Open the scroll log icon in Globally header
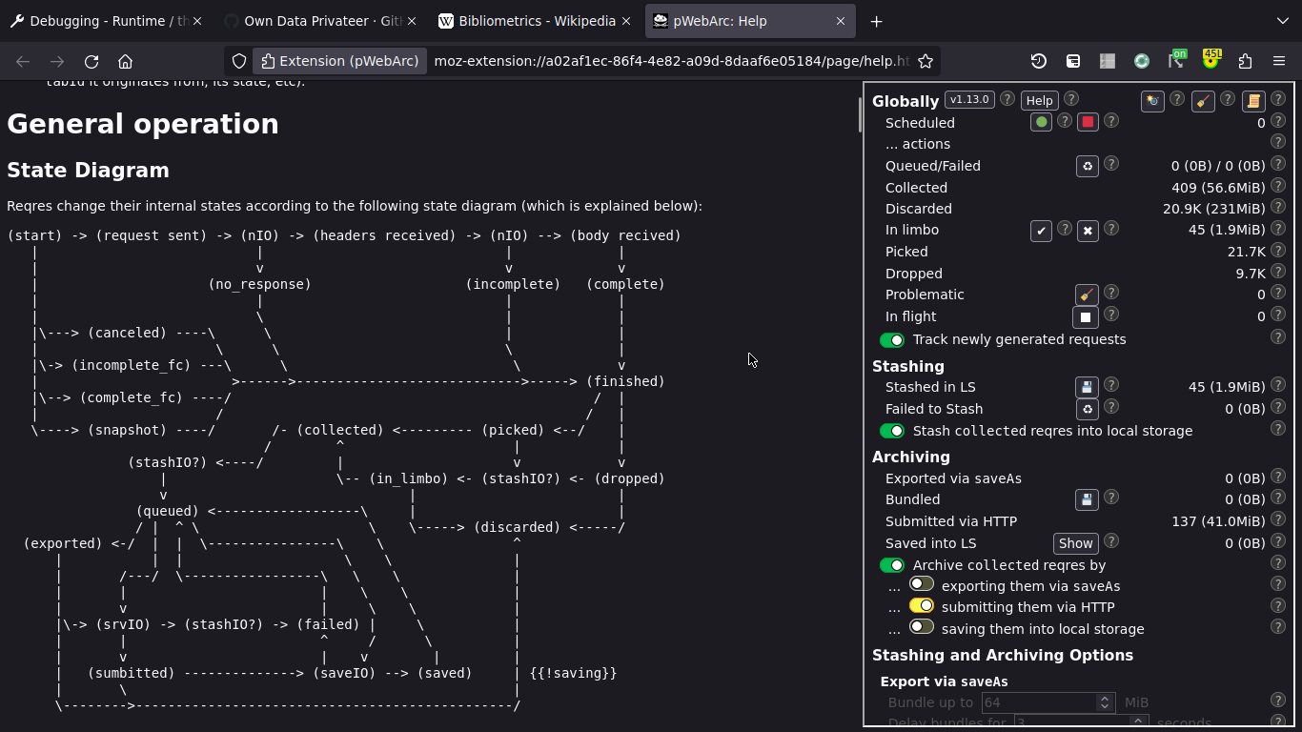The width and height of the screenshot is (1302, 732). pos(1253,101)
